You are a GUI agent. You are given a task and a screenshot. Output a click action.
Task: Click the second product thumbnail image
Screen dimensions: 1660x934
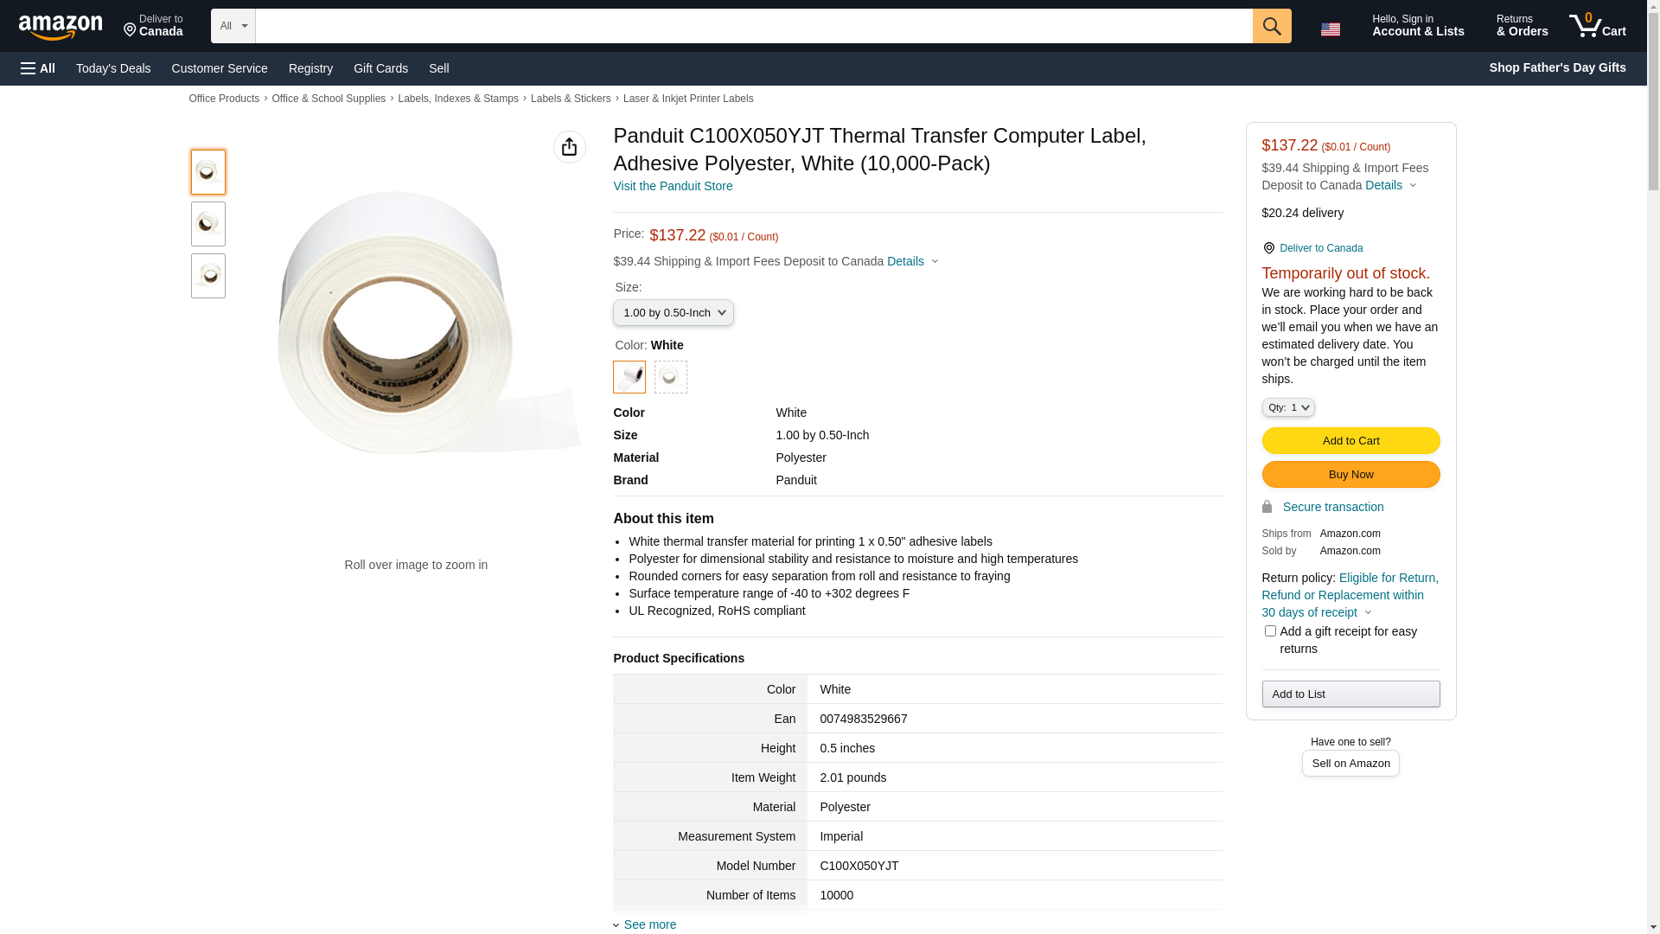208,224
